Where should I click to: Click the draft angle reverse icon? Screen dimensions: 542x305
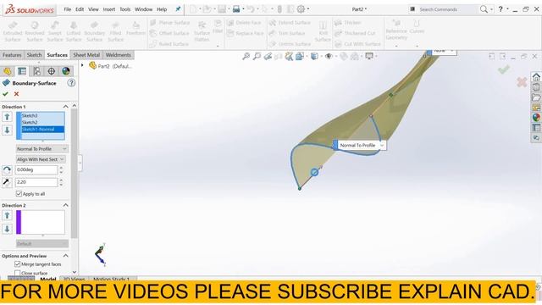(7, 169)
